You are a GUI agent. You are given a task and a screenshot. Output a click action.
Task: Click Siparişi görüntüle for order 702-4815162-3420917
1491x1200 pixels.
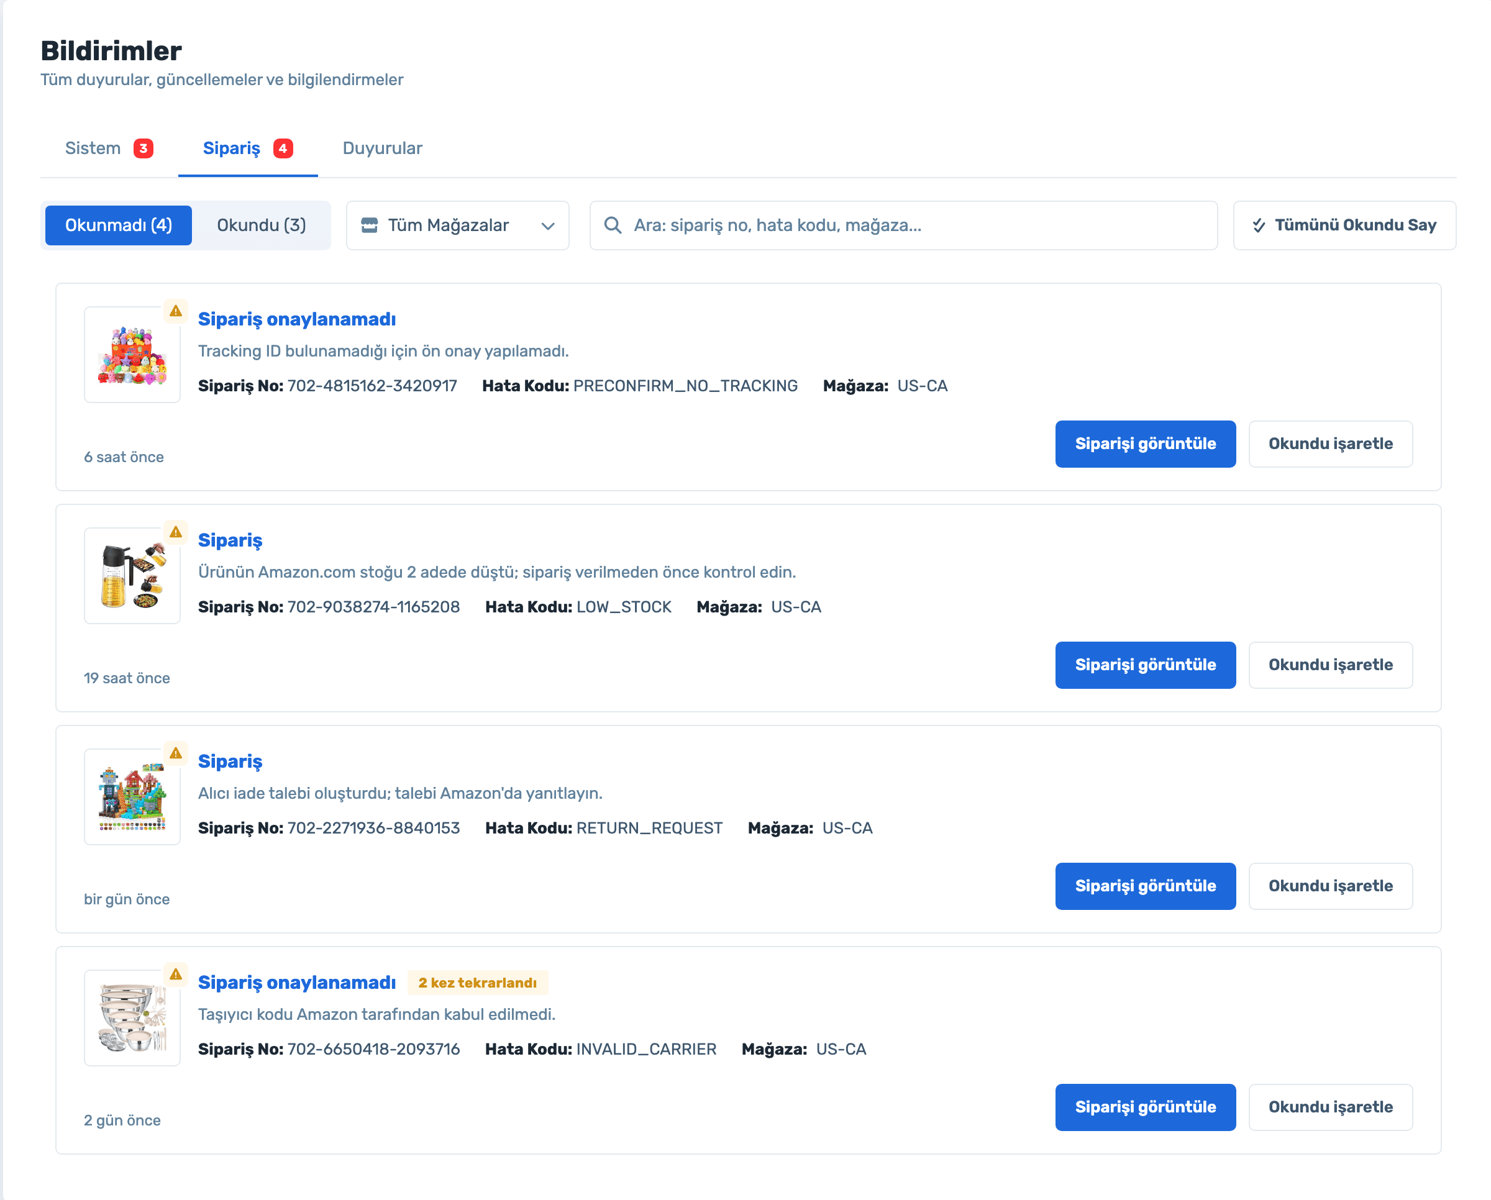pyautogui.click(x=1144, y=443)
